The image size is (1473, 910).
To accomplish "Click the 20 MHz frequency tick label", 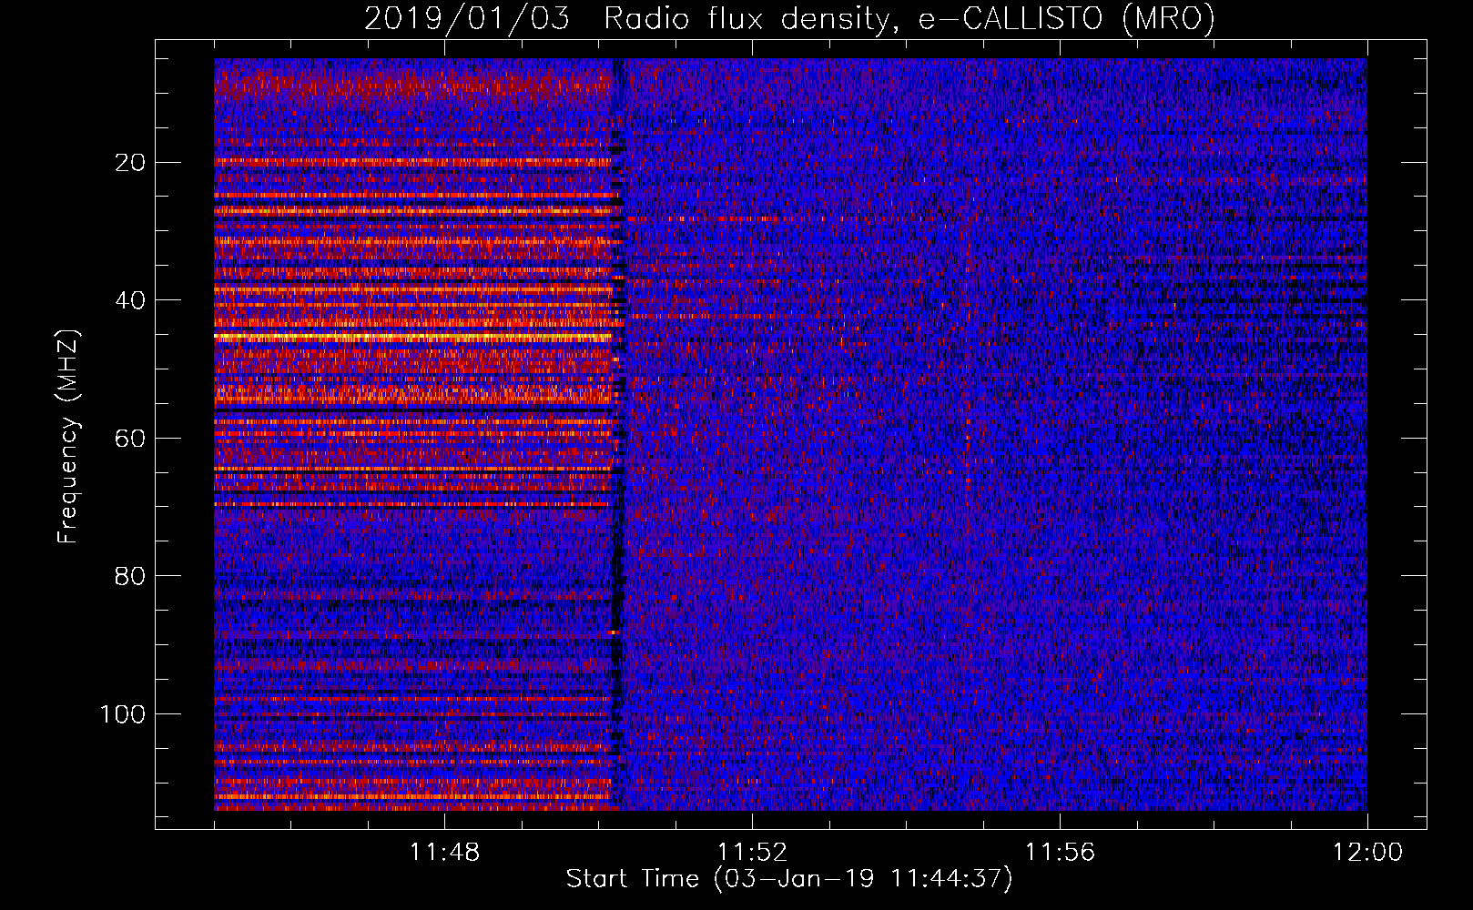I will point(131,163).
